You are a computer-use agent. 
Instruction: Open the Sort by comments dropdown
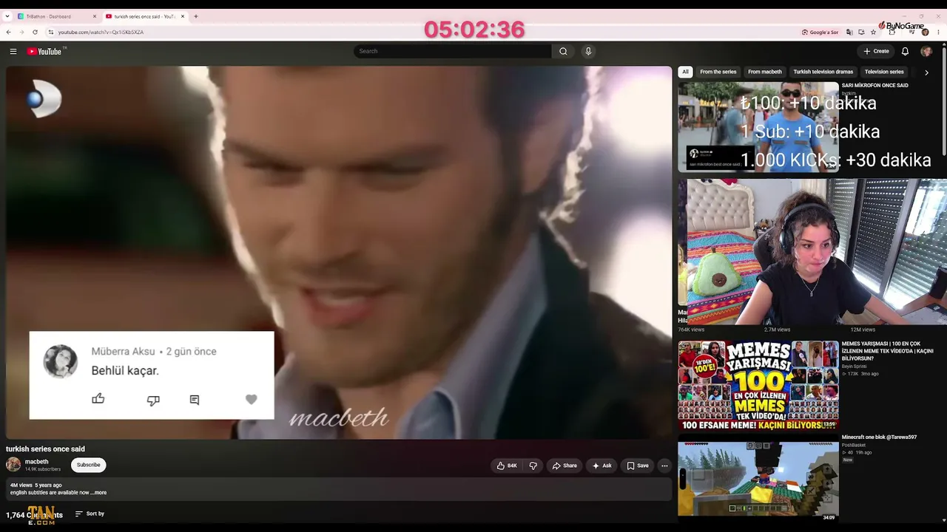tap(90, 514)
